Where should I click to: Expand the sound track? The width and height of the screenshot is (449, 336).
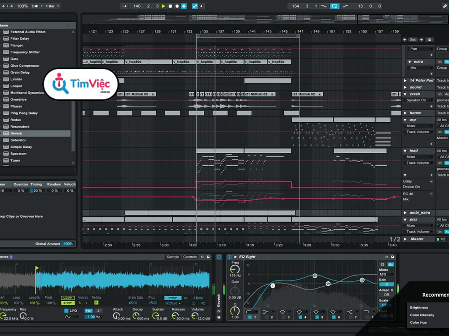click(405, 87)
